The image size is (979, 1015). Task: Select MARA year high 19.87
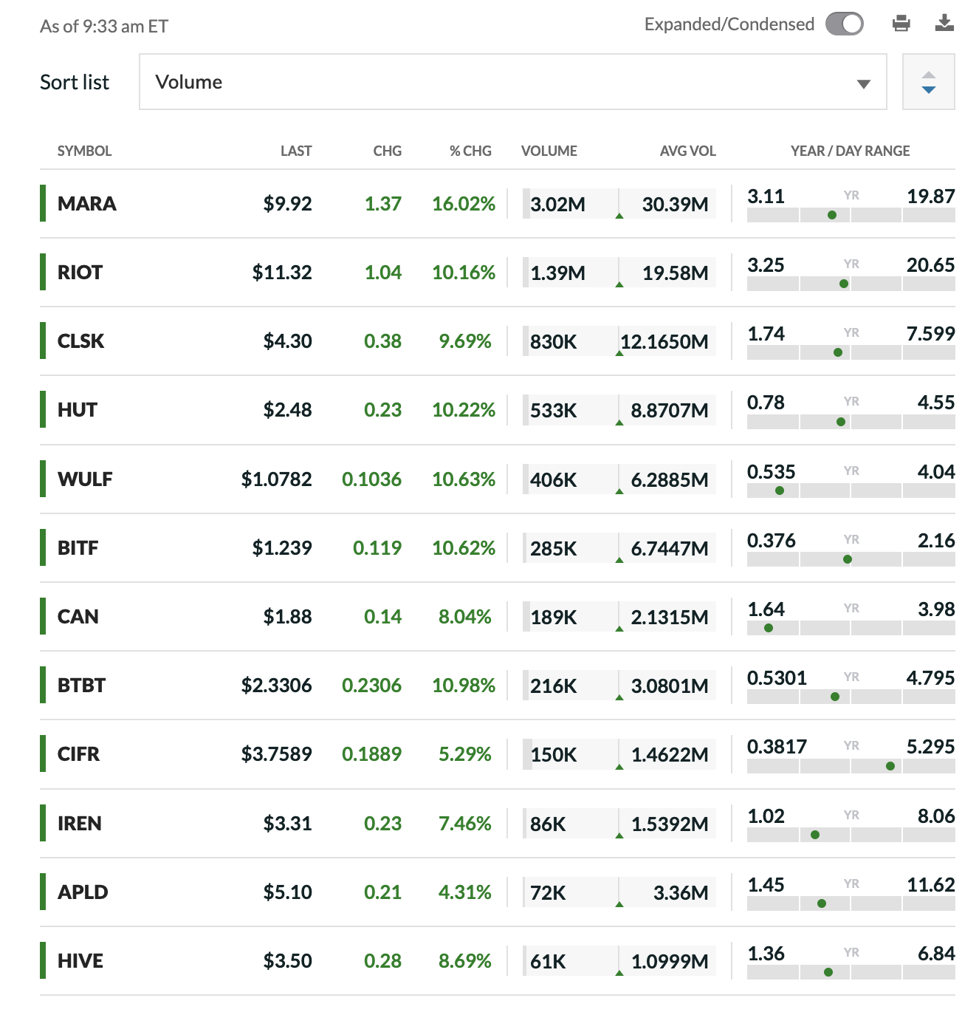click(931, 196)
